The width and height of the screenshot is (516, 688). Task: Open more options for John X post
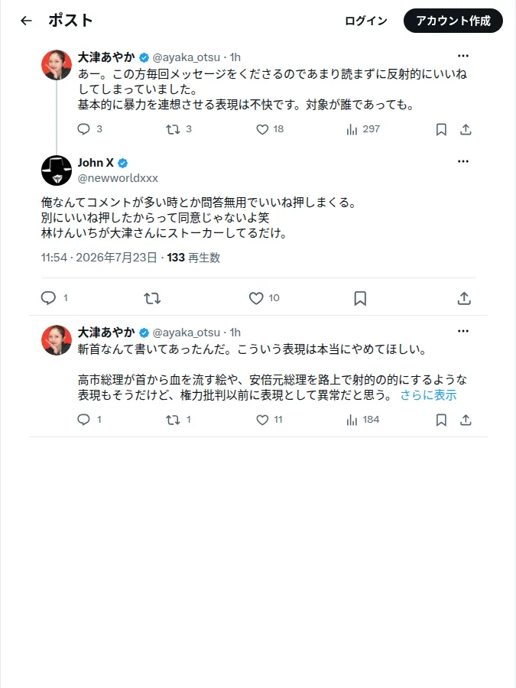coord(463,161)
